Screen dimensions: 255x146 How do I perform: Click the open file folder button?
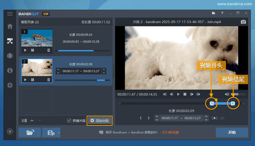pyautogui.click(x=29, y=132)
